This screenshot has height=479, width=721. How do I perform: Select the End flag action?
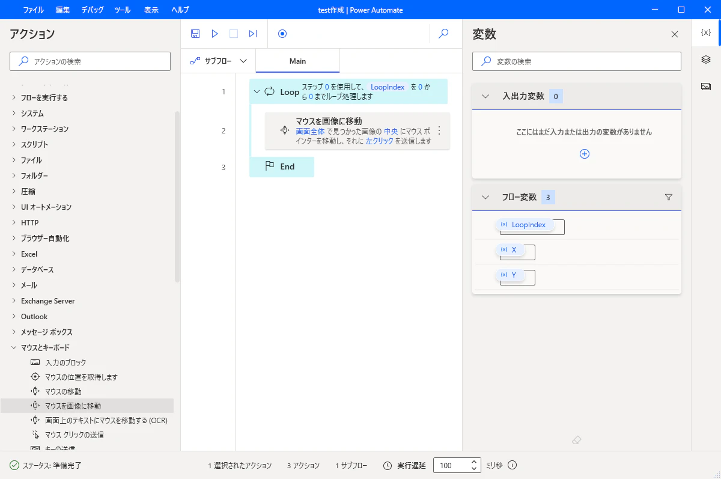tap(282, 166)
